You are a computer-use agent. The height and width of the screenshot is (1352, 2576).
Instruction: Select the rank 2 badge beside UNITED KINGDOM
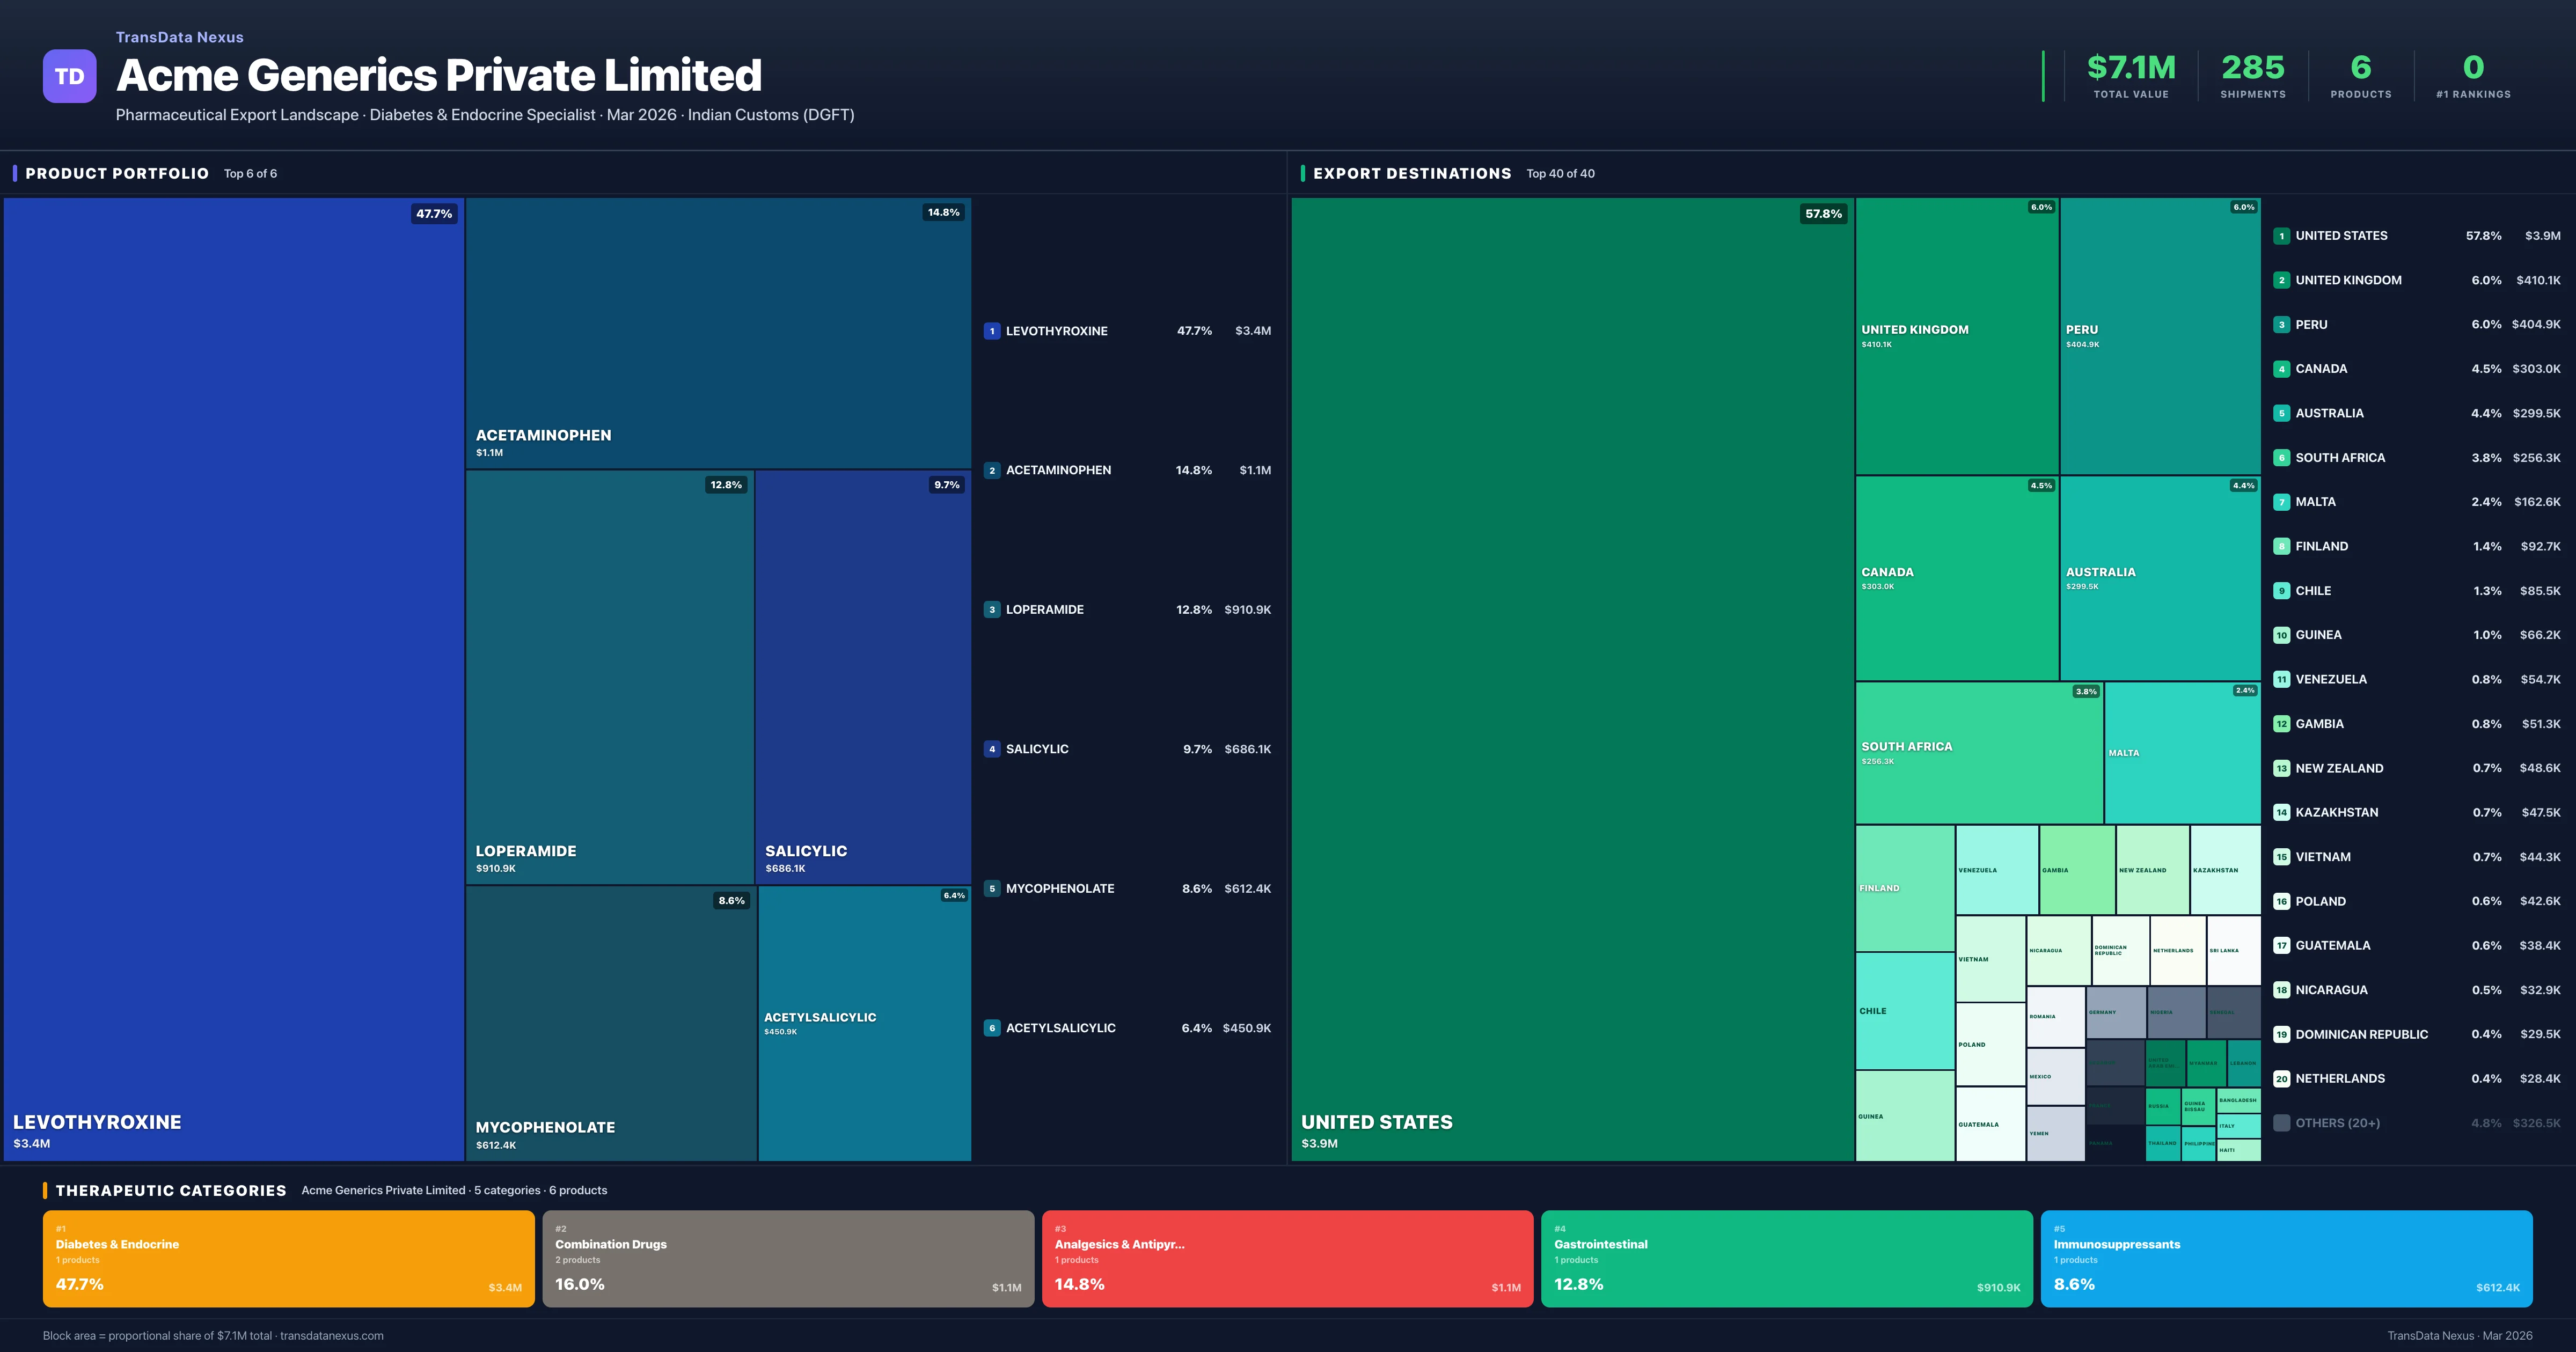pyautogui.click(x=2282, y=280)
